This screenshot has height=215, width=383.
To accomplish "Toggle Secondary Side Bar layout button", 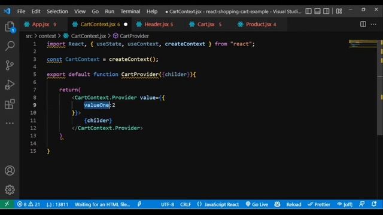I will pyautogui.click(x=326, y=11).
